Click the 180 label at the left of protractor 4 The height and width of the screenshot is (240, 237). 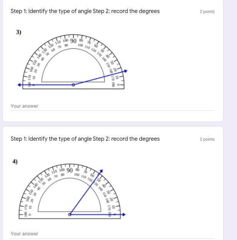coord(26,214)
